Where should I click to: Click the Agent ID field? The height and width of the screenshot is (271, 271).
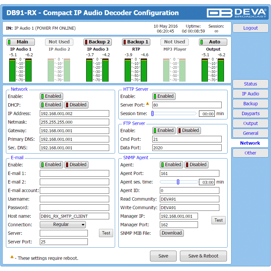pyautogui.click(x=189, y=190)
